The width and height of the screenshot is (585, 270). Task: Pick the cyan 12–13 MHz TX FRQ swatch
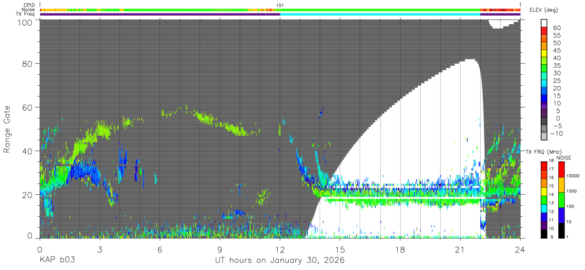[x=544, y=208]
